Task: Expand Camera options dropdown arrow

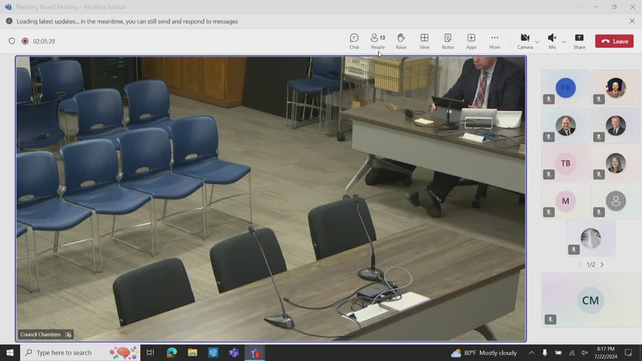Action: (x=537, y=42)
